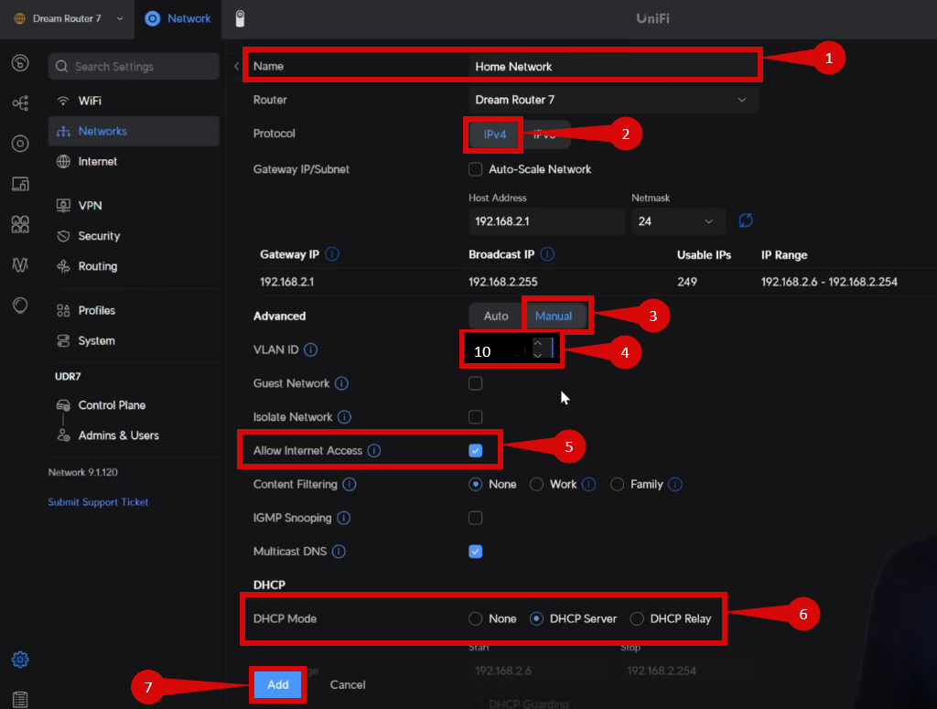Open Internet settings
This screenshot has width=937, height=709.
[x=134, y=161]
